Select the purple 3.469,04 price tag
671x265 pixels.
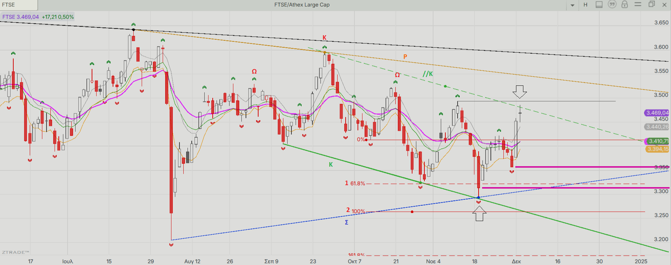pos(657,113)
